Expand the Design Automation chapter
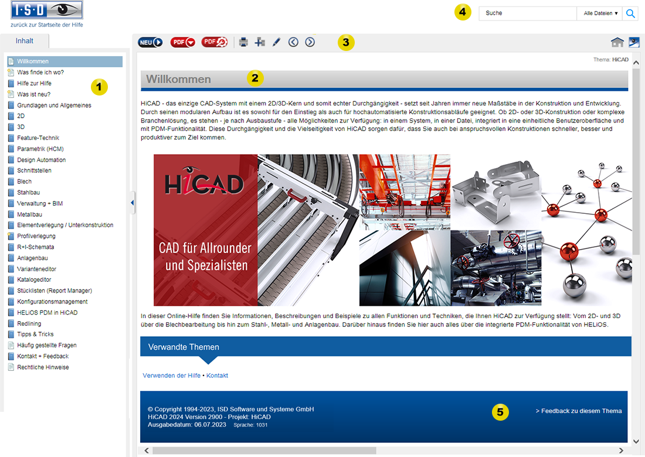The height and width of the screenshot is (457, 645). (41, 160)
